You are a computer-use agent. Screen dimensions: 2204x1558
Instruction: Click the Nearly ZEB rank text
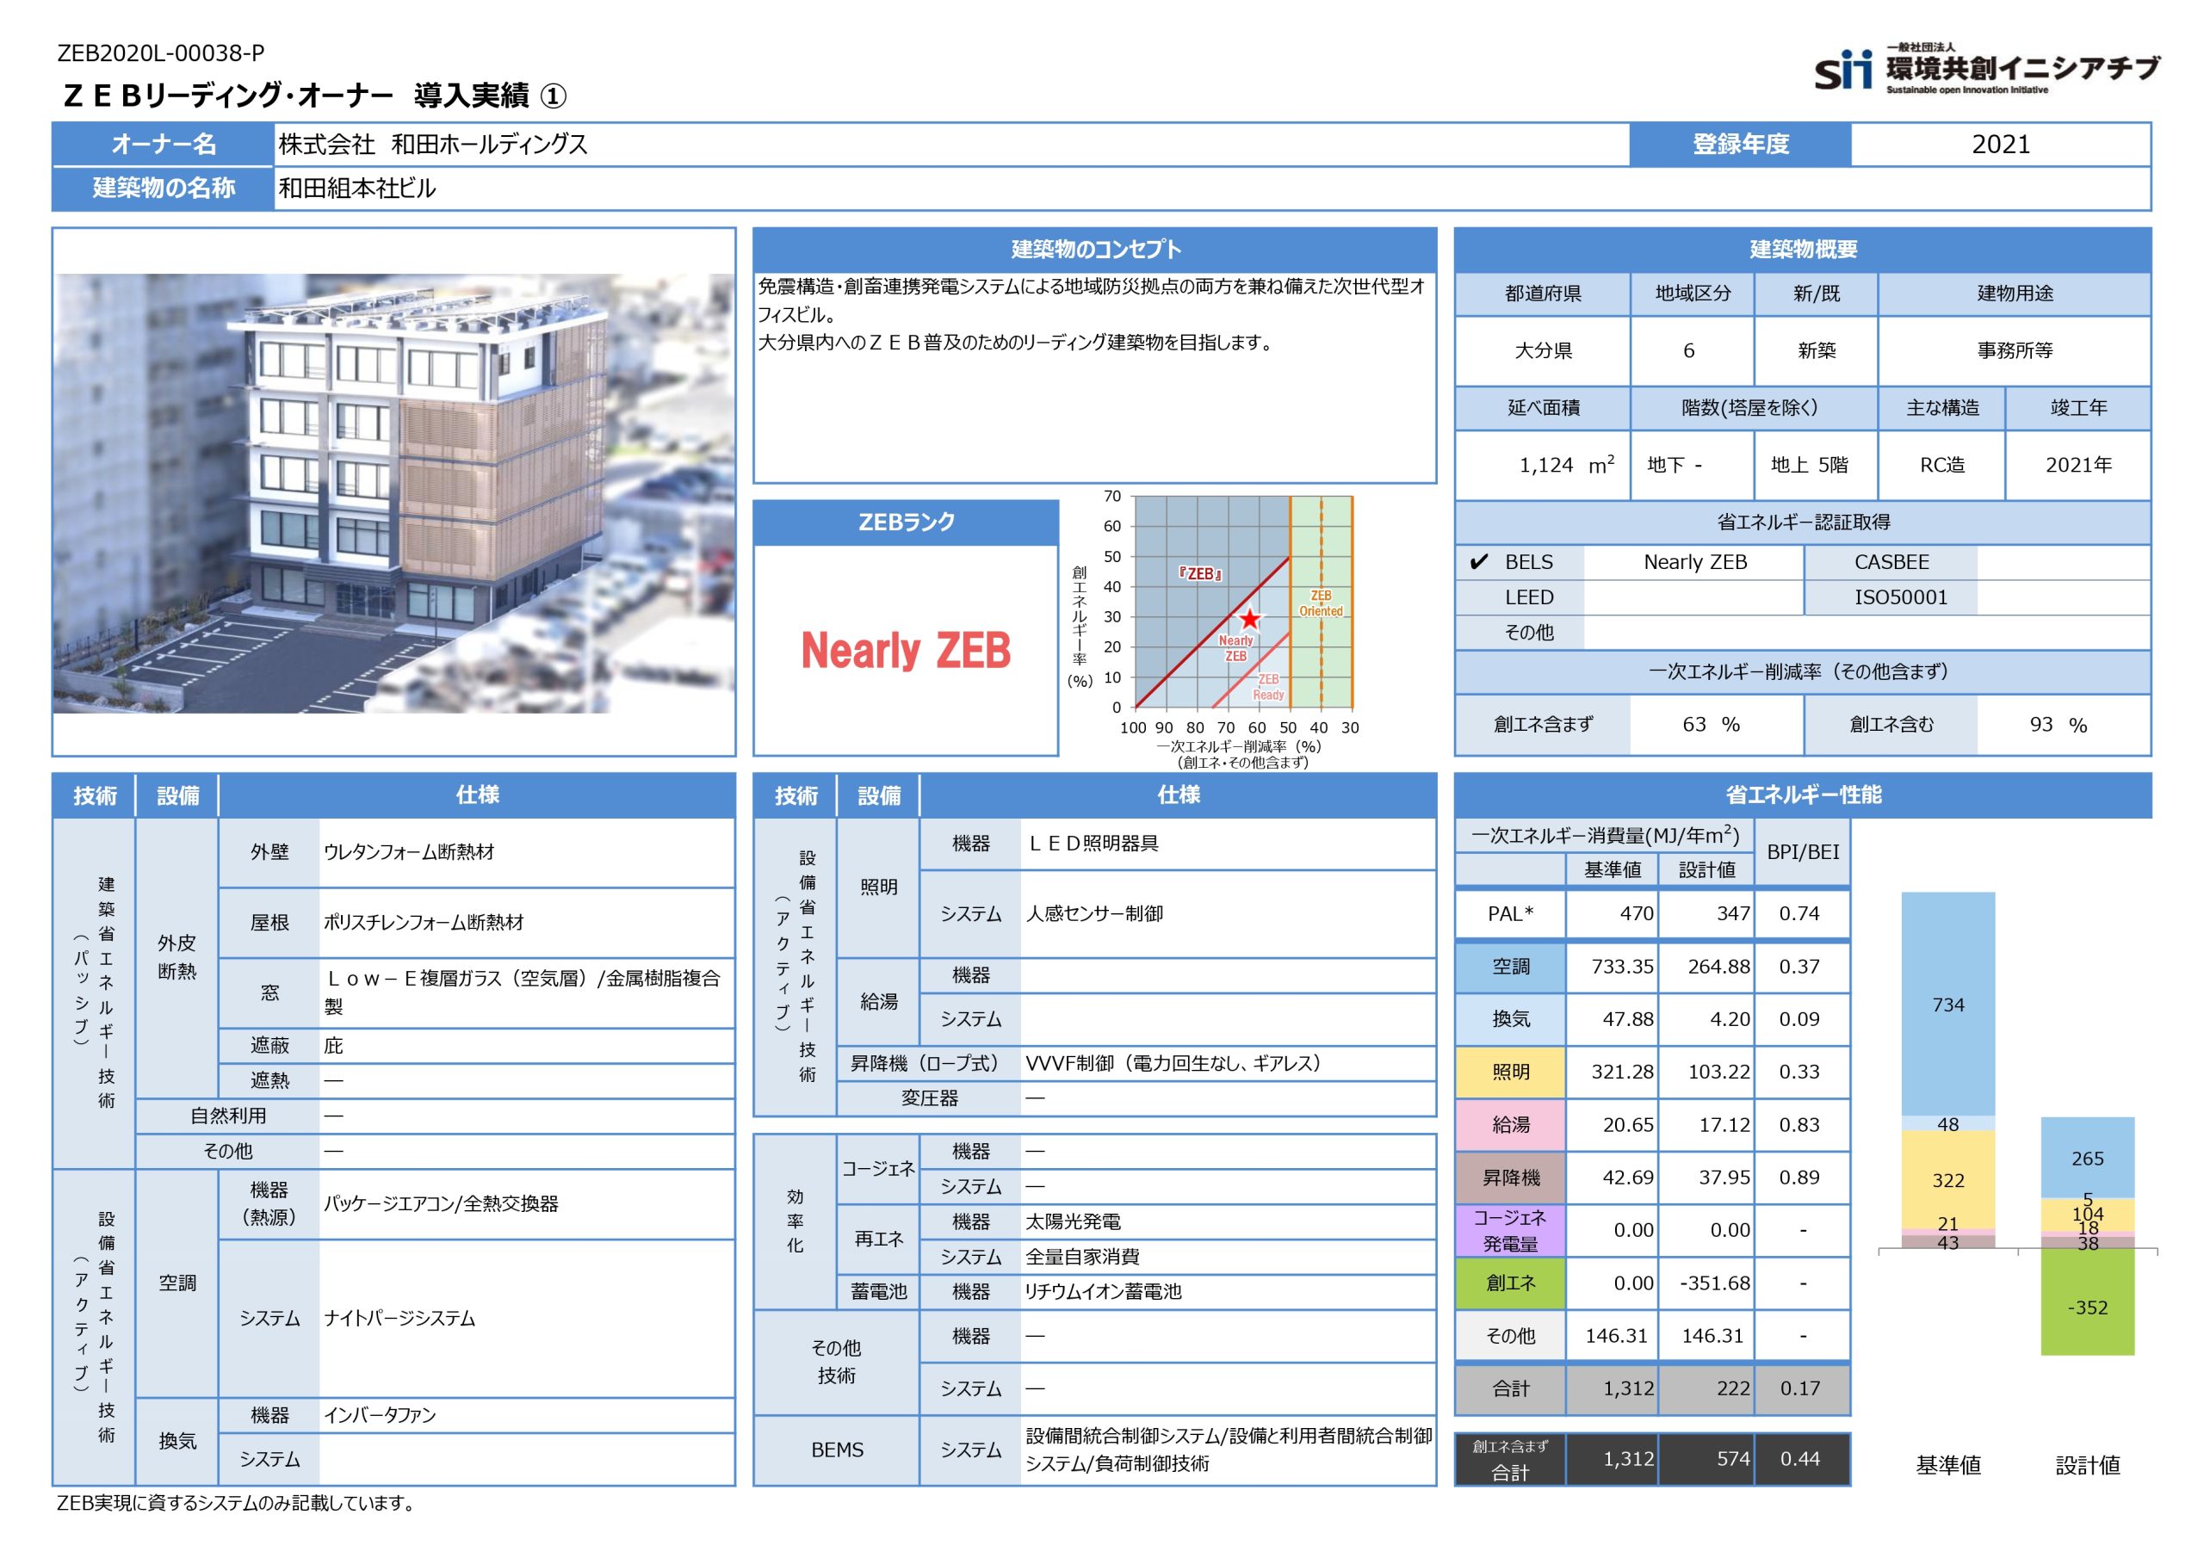coord(905,651)
